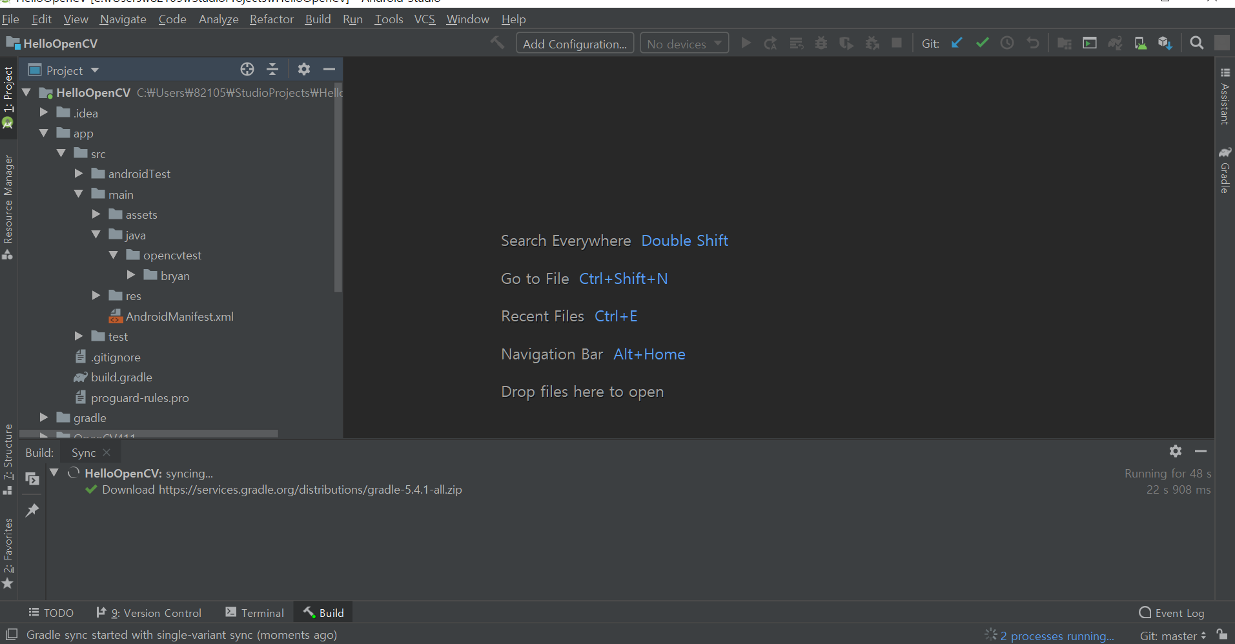Open the 9: Version Control tab
The width and height of the screenshot is (1235, 644).
tap(149, 612)
